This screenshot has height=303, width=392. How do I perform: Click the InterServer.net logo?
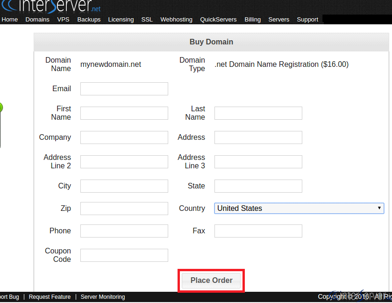coord(51,6)
